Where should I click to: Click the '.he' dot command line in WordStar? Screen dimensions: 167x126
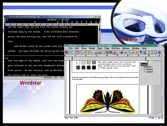coord(6,58)
